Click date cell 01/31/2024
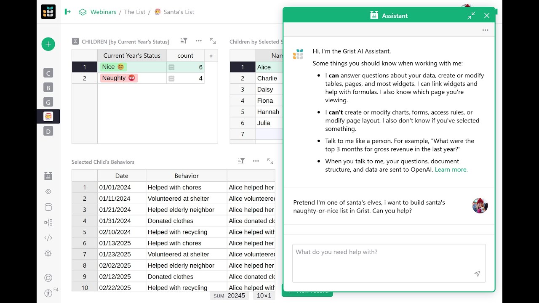539x303 pixels. tap(122, 221)
